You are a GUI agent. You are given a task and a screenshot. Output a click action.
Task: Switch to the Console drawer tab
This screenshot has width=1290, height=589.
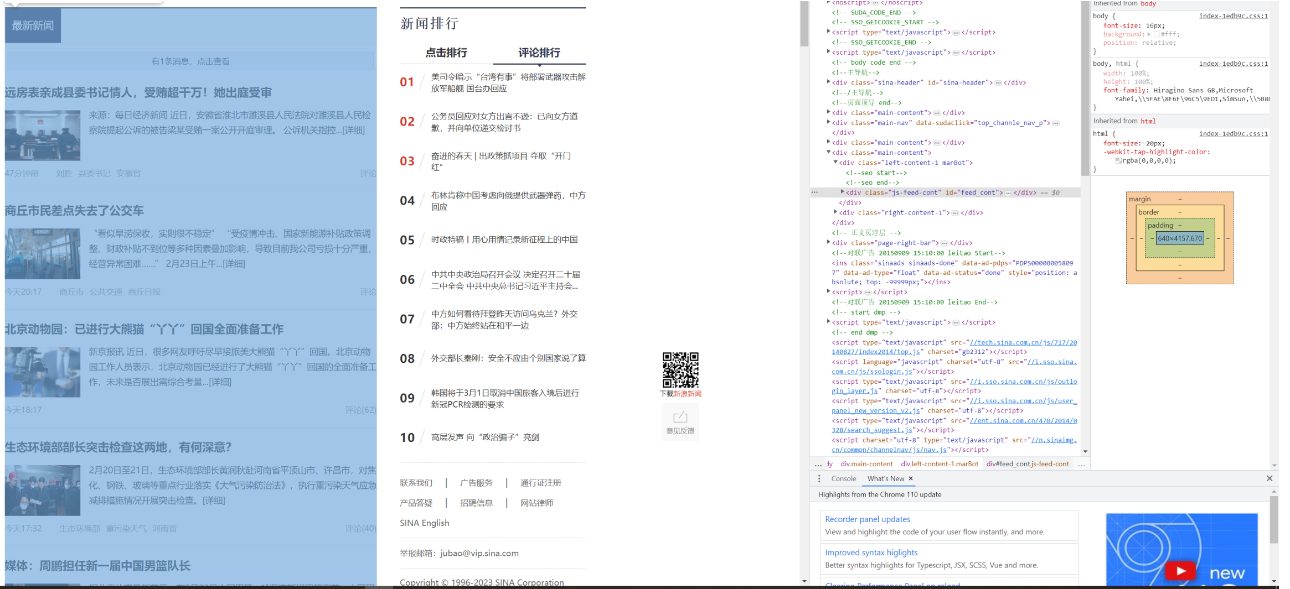coord(843,479)
